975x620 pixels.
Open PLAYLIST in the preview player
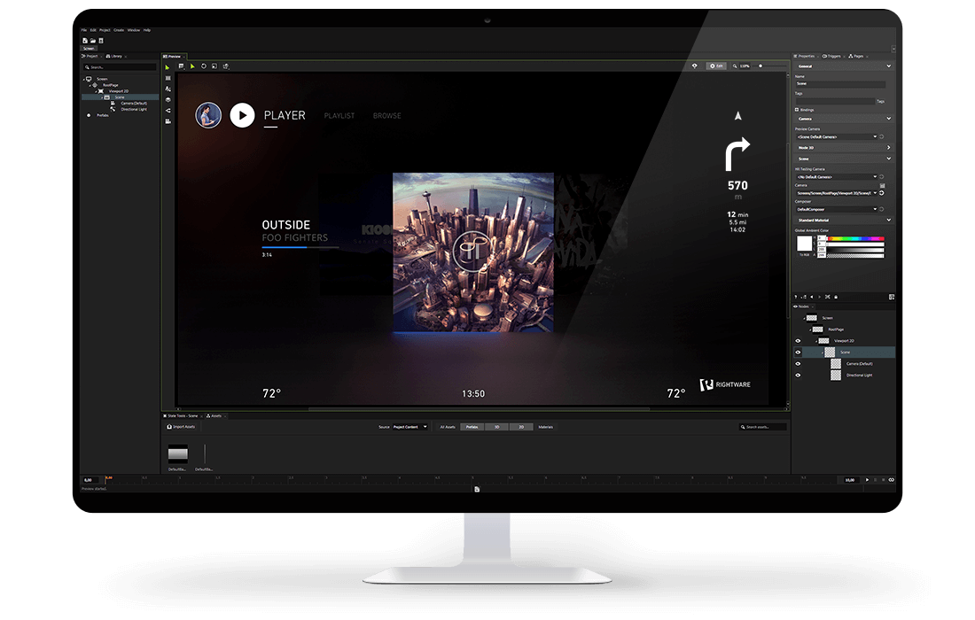[339, 115]
